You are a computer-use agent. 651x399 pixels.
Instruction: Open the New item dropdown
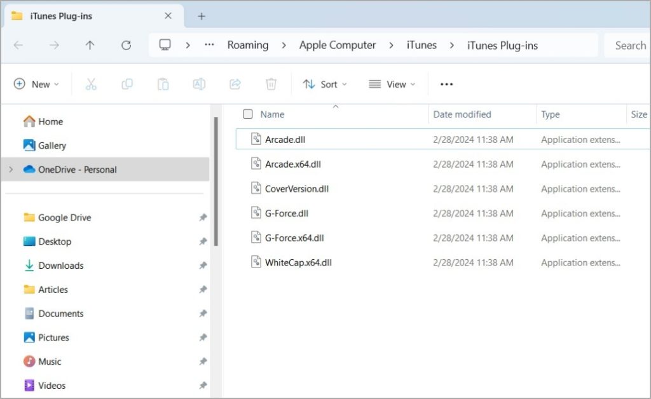click(36, 84)
